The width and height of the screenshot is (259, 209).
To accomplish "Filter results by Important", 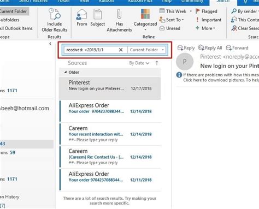I will (209, 20).
